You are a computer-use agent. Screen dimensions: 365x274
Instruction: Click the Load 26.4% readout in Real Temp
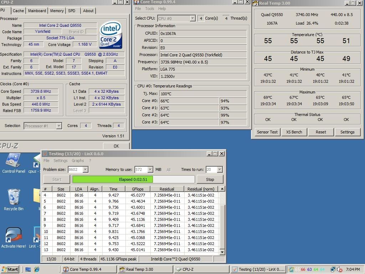coord(307,23)
